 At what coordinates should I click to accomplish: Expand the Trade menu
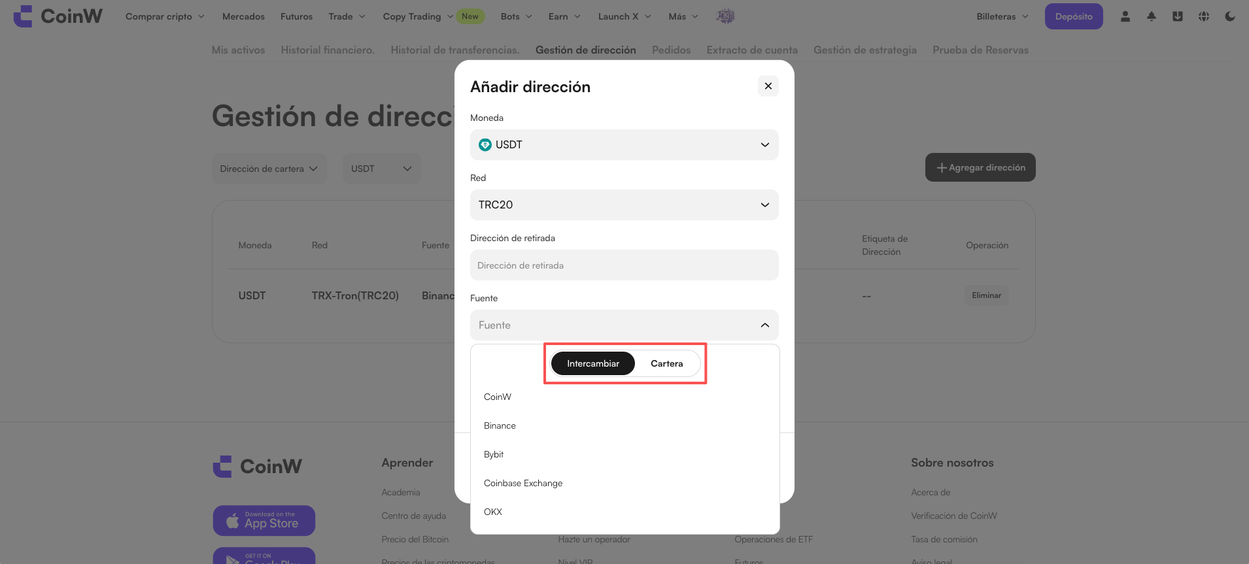[x=347, y=16]
